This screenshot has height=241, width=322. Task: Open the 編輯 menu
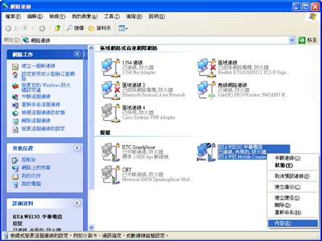coord(35,16)
